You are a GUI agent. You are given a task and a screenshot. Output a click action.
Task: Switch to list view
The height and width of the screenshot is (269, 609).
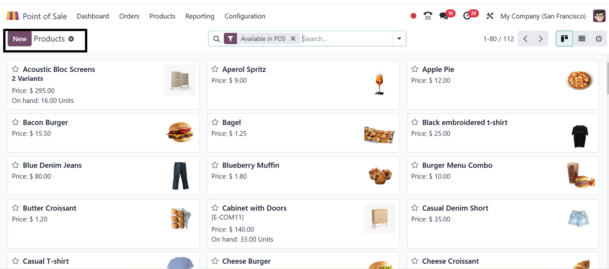click(582, 39)
